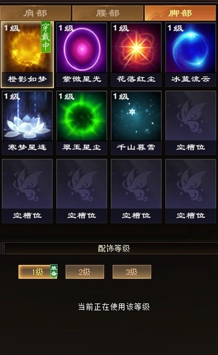Switch to the 肩部 tab
The height and width of the screenshot is (355, 218).
(x=36, y=13)
